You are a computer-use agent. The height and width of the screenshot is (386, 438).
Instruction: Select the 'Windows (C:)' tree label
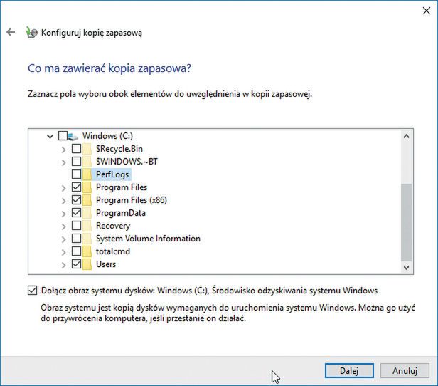point(107,136)
